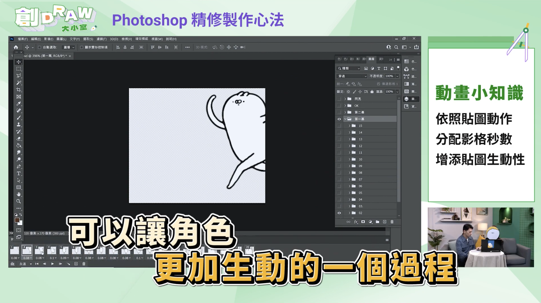Add layer mask in layers panel

click(363, 222)
